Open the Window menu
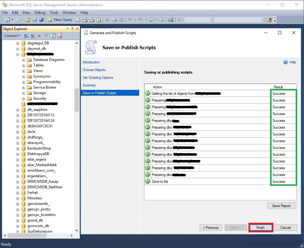This screenshot has width=304, height=248. 69,13
